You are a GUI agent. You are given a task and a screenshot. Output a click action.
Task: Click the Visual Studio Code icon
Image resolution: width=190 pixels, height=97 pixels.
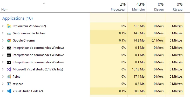(9, 91)
